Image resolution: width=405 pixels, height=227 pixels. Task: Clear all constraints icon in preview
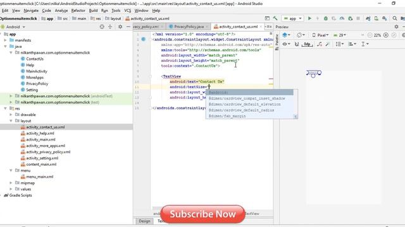(x=320, y=44)
